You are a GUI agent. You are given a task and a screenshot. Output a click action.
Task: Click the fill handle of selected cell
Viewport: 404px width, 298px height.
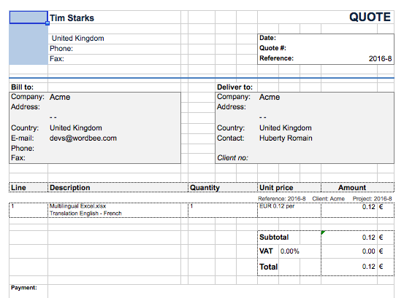point(47,23)
